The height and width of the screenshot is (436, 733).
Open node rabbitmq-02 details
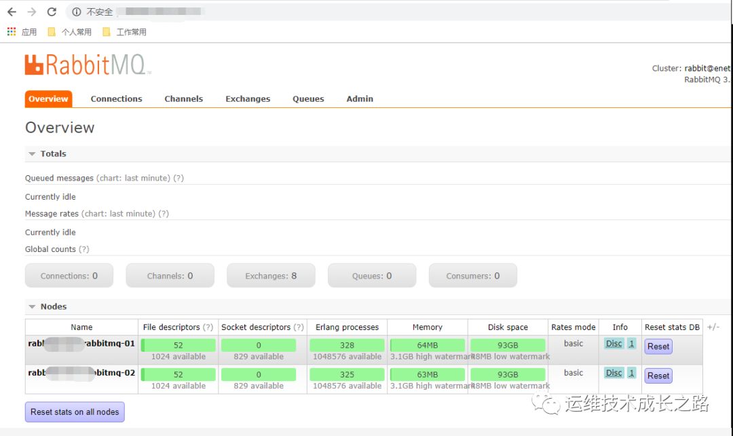coord(81,373)
